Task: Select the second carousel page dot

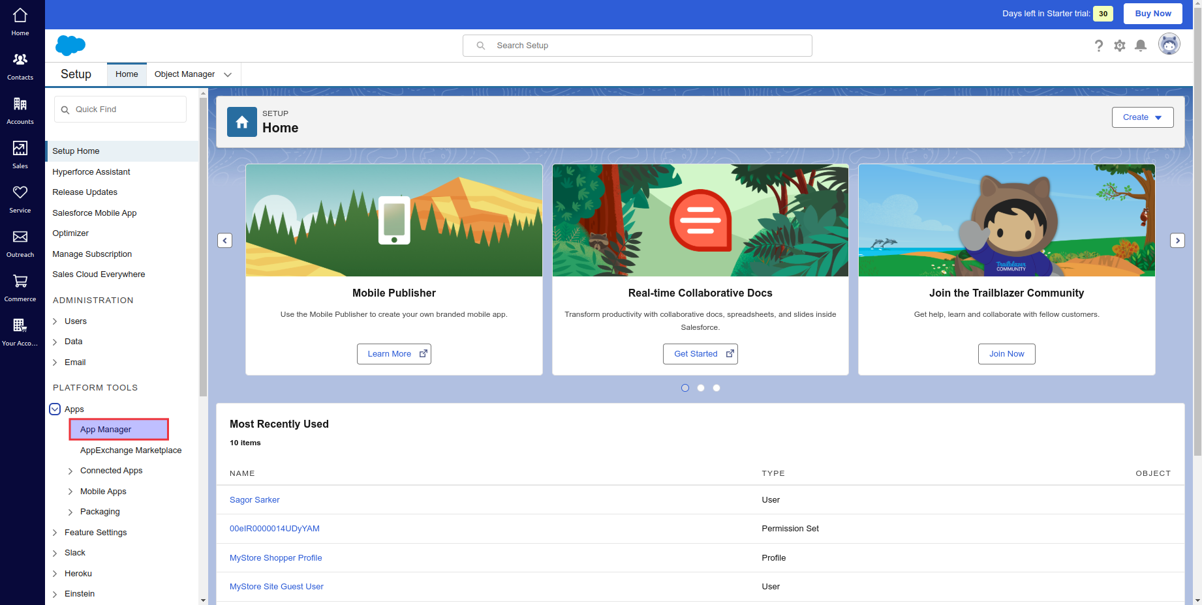Action: [701, 388]
